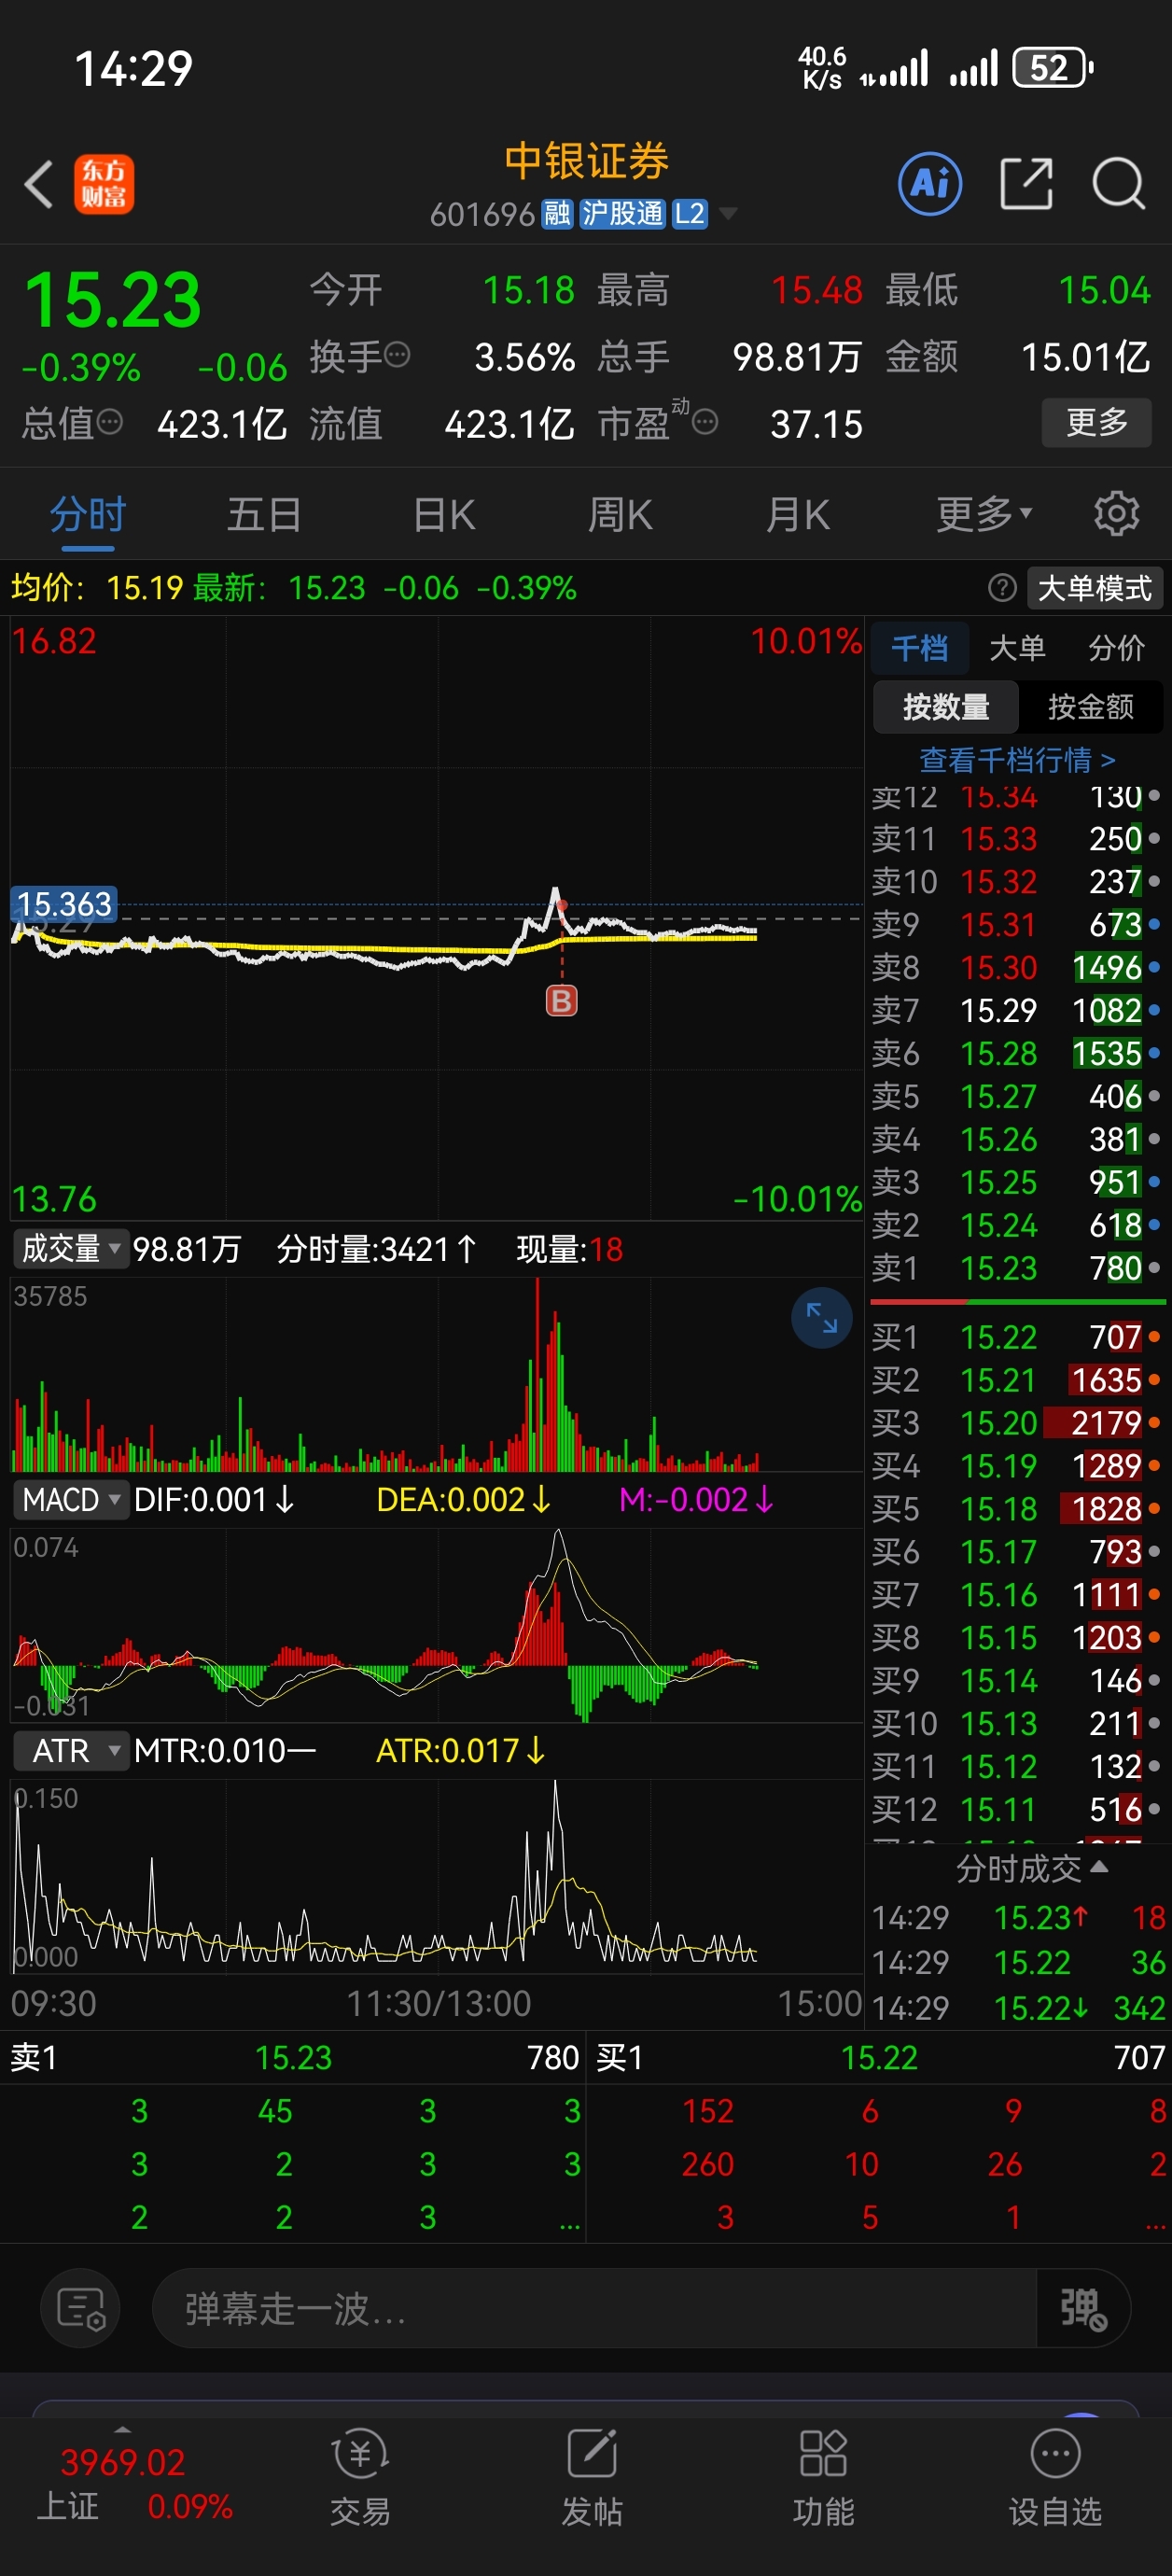The width and height of the screenshot is (1172, 2576).
Task: Tap the 15.363 price label on chart
Action: pyautogui.click(x=64, y=904)
